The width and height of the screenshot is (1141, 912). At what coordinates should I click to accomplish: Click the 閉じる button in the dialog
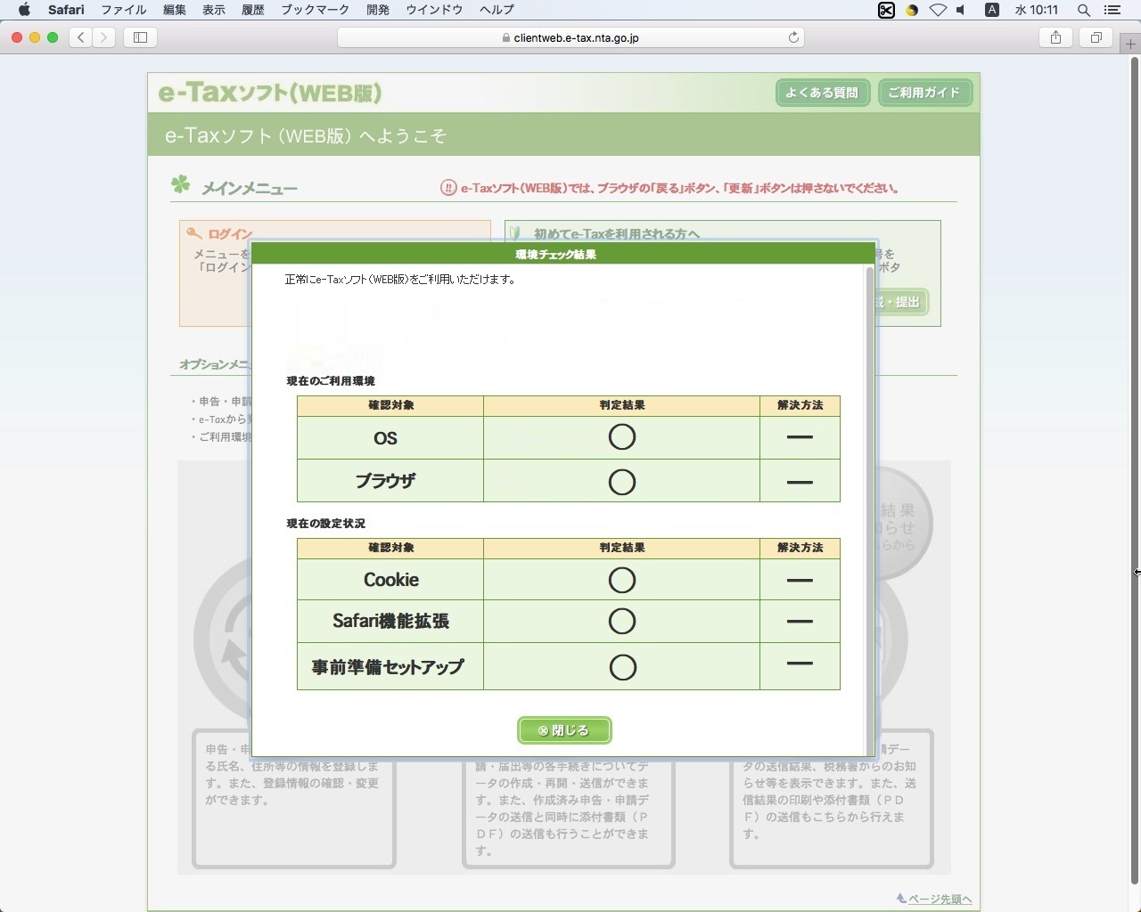(x=564, y=730)
